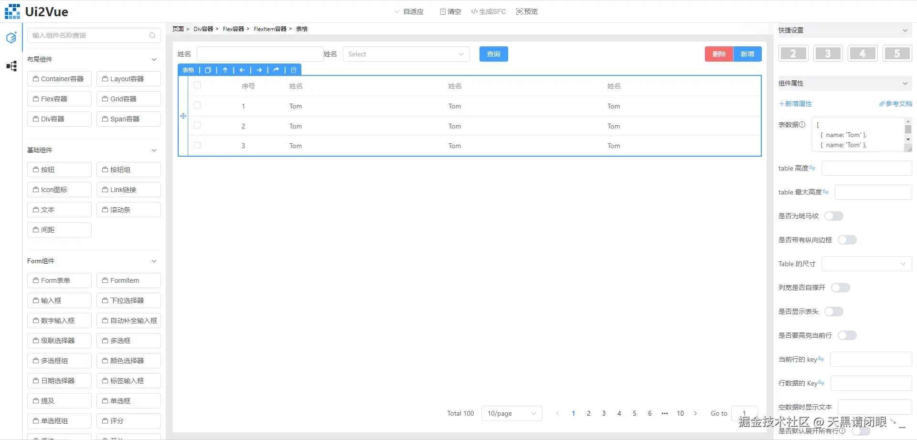Toggle the 是否带有纵向边框 switch
Image resolution: width=917 pixels, height=440 pixels.
click(847, 240)
